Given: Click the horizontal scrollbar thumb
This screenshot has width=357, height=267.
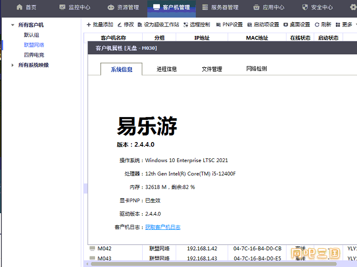Looking at the screenshot, I should [x=214, y=264].
